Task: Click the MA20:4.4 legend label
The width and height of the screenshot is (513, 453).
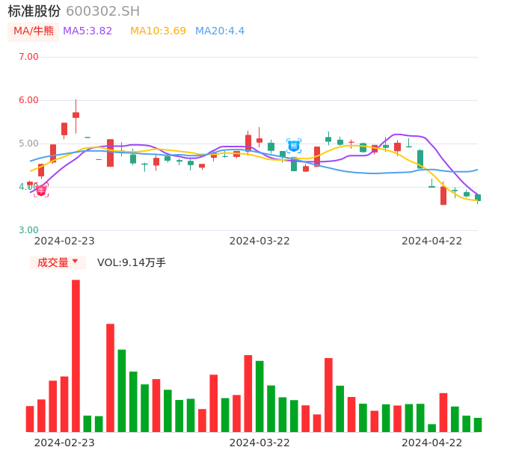Action: coord(220,31)
